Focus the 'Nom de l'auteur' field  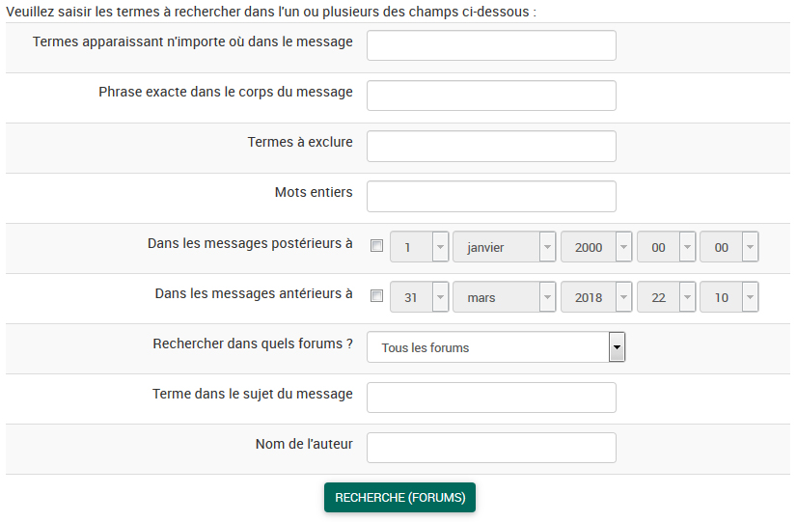[x=491, y=448]
